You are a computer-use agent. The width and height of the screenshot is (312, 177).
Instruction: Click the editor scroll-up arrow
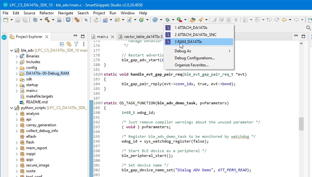click(301, 43)
